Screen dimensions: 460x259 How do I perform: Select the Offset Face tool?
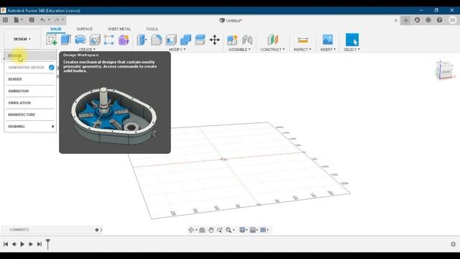coord(200,40)
